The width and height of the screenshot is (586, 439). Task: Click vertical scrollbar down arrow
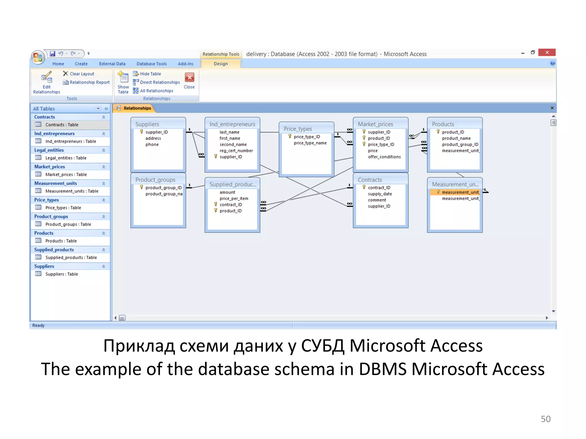pyautogui.click(x=553, y=311)
